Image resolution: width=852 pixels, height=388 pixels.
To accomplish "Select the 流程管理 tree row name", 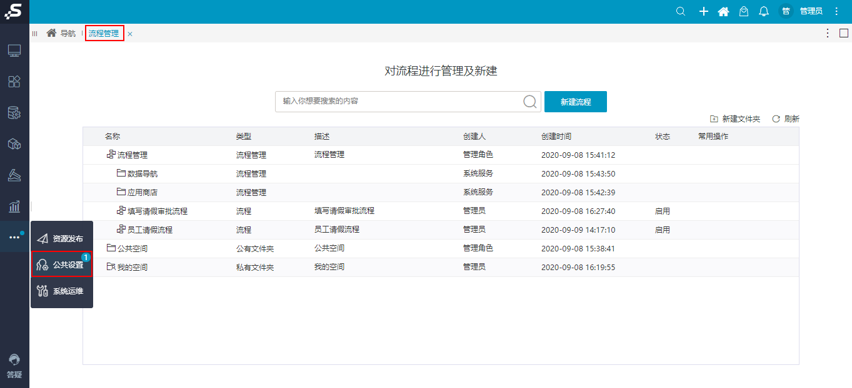I will pos(133,155).
